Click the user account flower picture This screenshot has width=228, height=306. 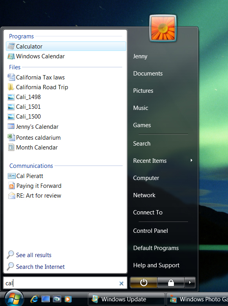[x=163, y=29]
